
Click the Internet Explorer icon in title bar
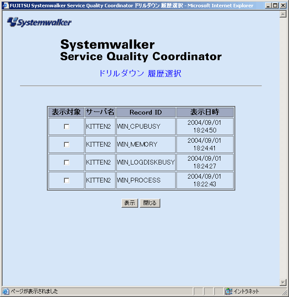pos(6,5)
